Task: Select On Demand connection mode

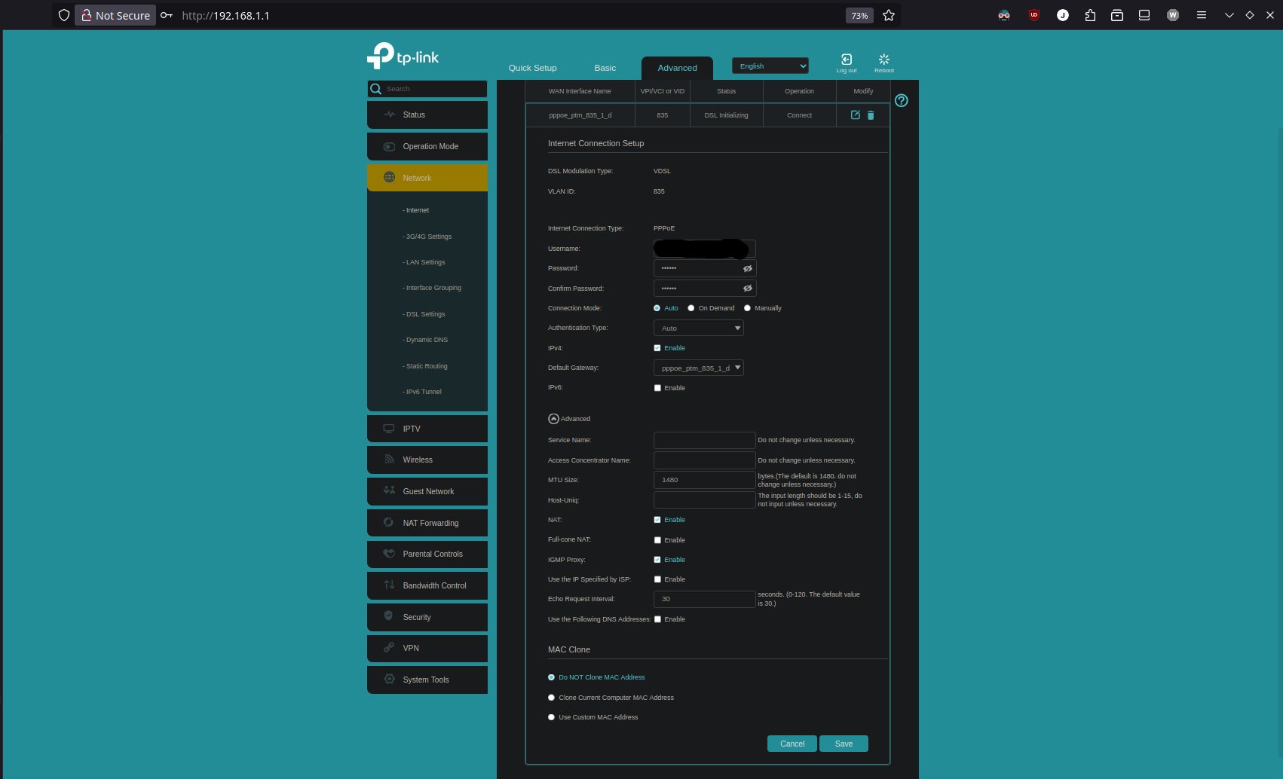Action: pyautogui.click(x=691, y=308)
